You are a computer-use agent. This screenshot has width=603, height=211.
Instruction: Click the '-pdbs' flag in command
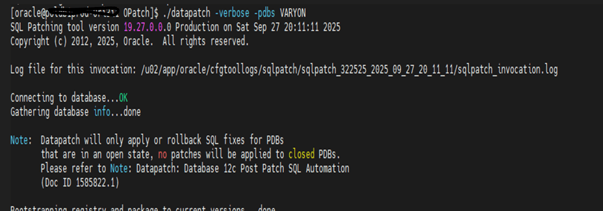click(266, 13)
